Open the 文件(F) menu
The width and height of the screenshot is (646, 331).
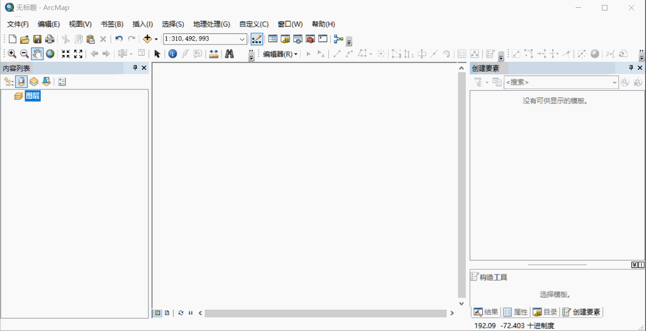[x=18, y=24]
